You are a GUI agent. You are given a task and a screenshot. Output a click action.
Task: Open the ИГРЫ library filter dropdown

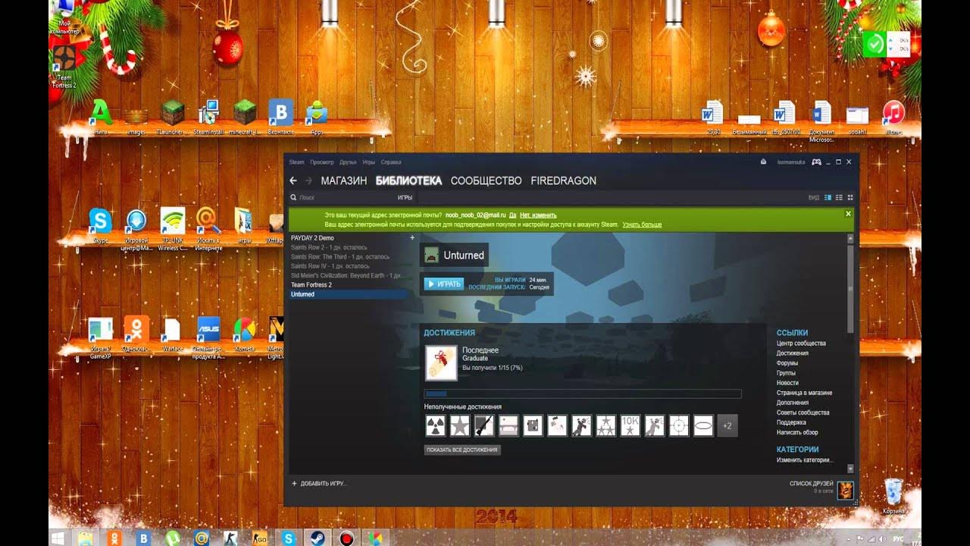coord(405,197)
